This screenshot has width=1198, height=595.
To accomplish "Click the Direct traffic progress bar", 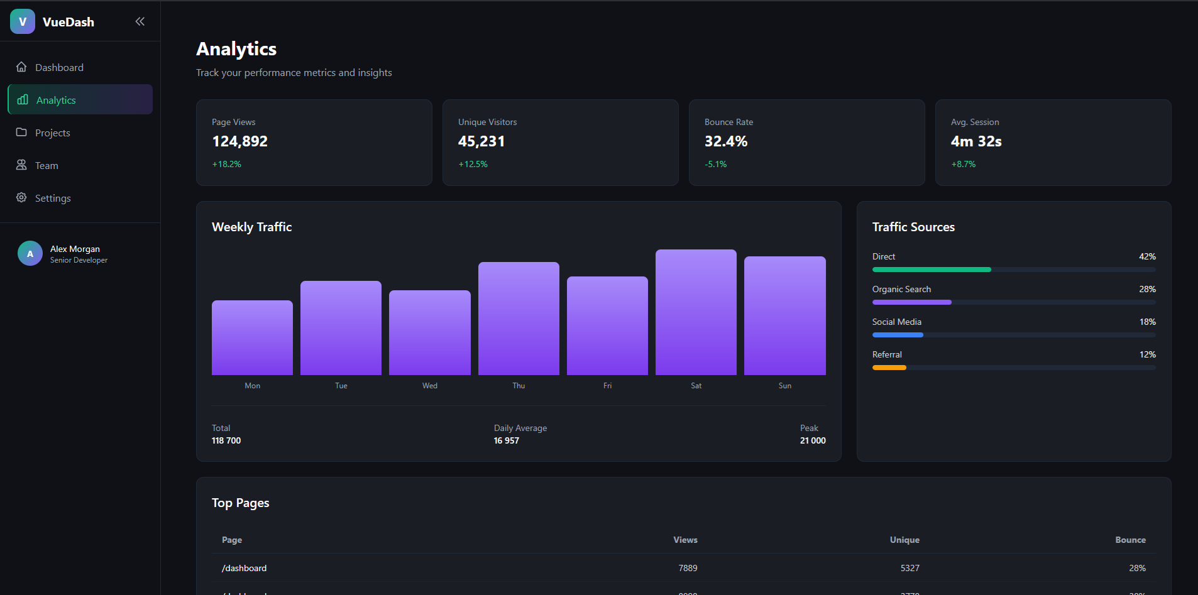I will (1014, 270).
